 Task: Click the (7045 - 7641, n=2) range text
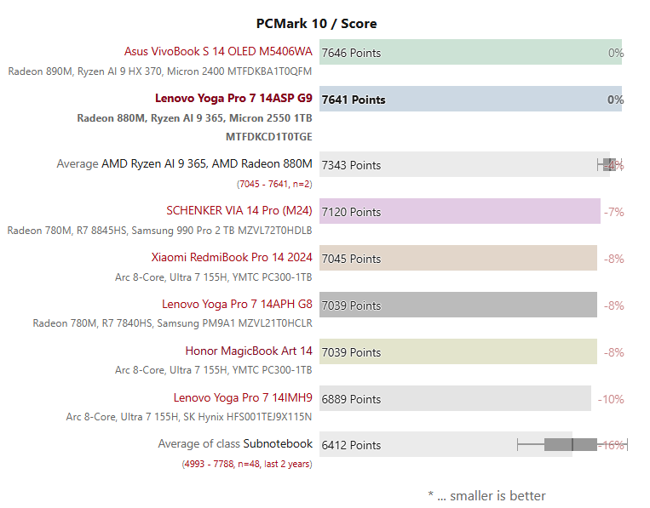pos(274,184)
